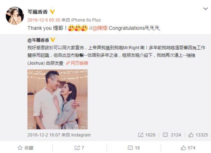This screenshot has height=153, width=211.
Task: Open 岑麗香香 username at post top
Action: 38,12
